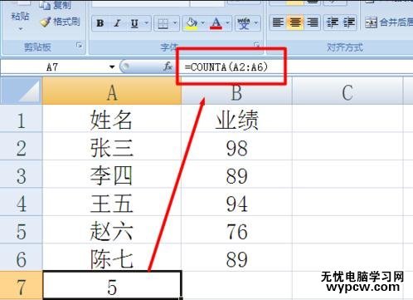Click cell containing 赵六
This screenshot has width=413, height=300.
(x=112, y=229)
